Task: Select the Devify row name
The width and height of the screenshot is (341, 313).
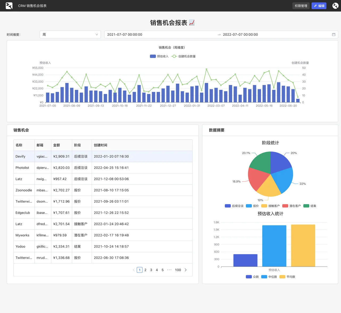Action: click(x=21, y=156)
